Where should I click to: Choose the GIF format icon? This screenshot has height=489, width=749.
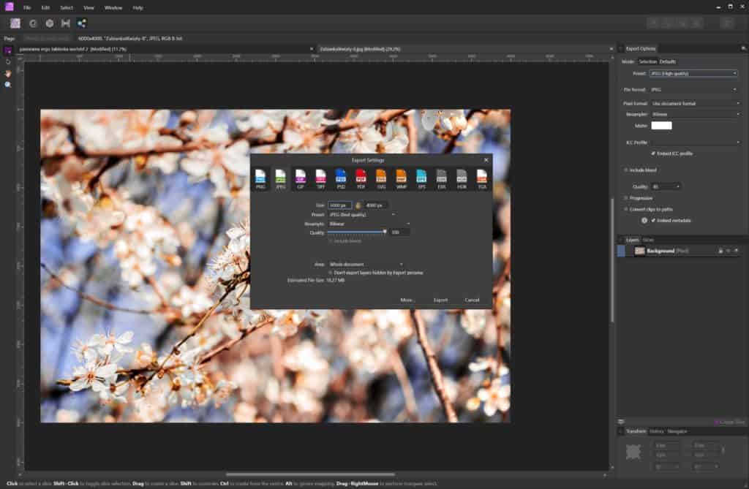pyautogui.click(x=301, y=178)
